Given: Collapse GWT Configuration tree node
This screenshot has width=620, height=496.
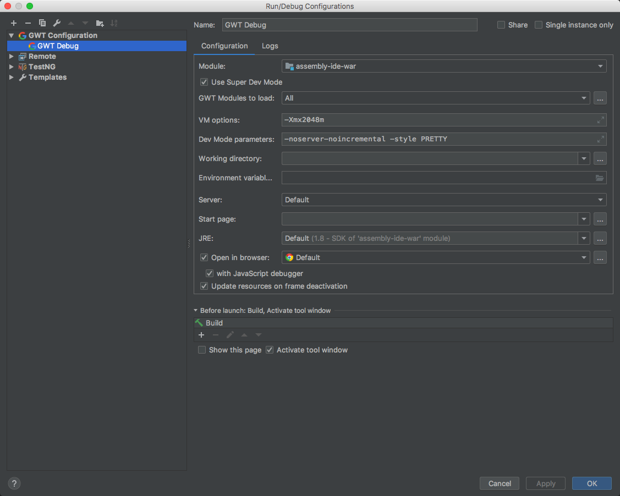Looking at the screenshot, I should [x=12, y=36].
